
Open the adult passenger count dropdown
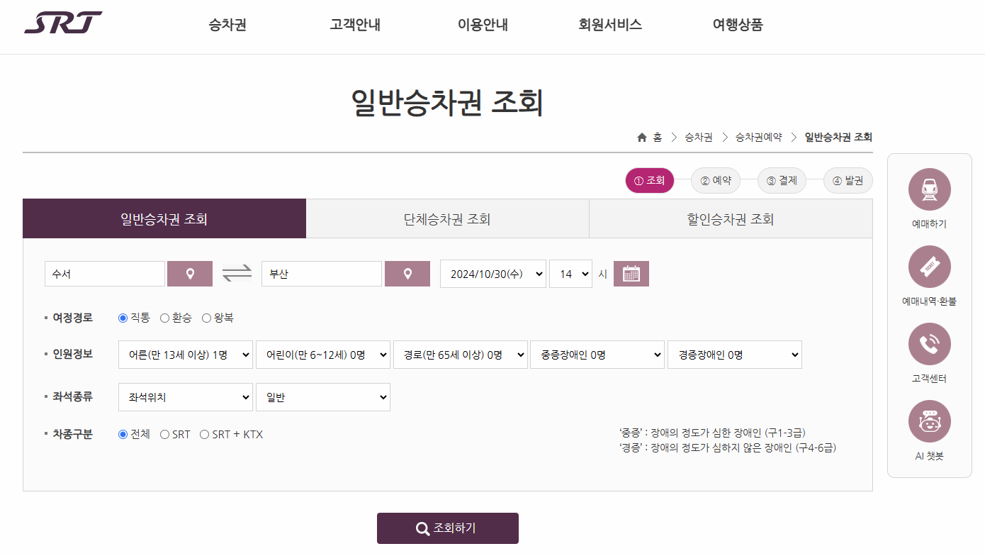[185, 354]
